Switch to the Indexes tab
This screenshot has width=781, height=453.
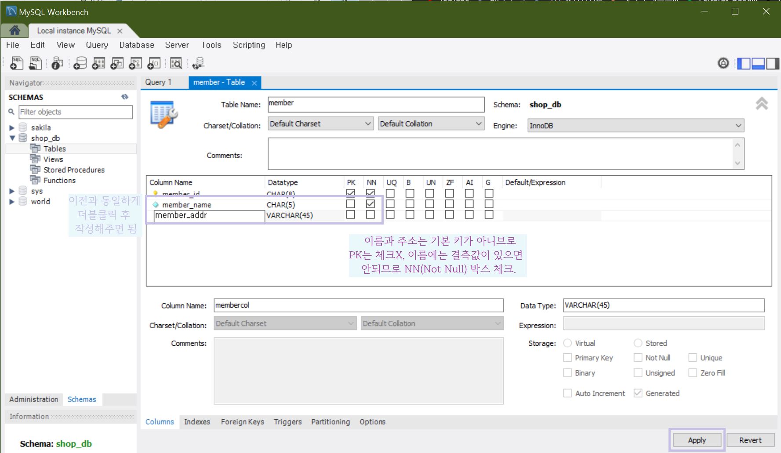pyautogui.click(x=197, y=422)
